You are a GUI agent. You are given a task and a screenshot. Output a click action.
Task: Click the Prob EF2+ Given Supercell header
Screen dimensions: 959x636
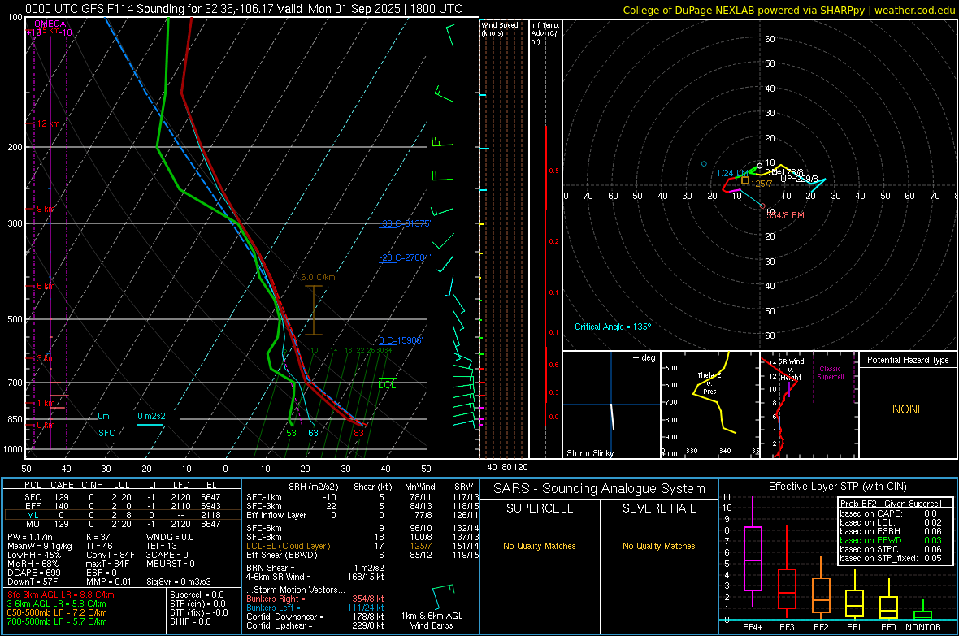pyautogui.click(x=891, y=504)
